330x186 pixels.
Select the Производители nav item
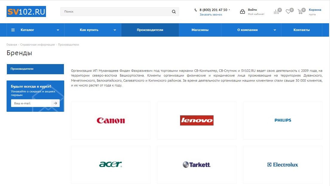coord(150,30)
